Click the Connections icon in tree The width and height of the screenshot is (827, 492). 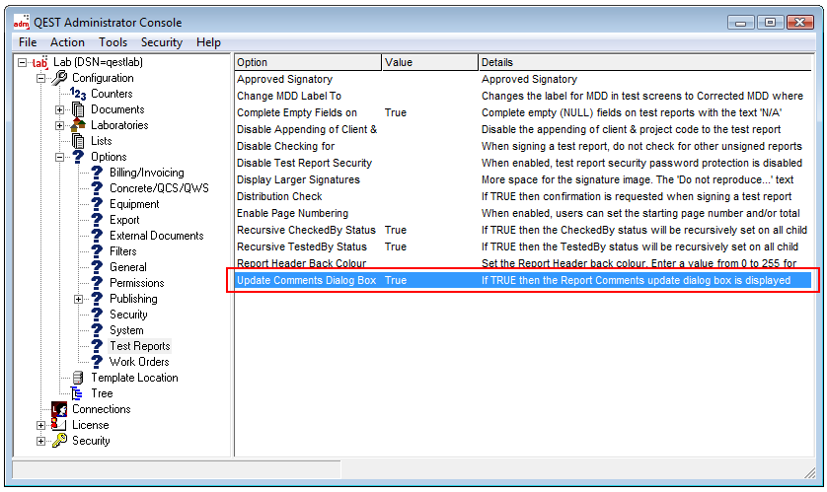(x=59, y=409)
